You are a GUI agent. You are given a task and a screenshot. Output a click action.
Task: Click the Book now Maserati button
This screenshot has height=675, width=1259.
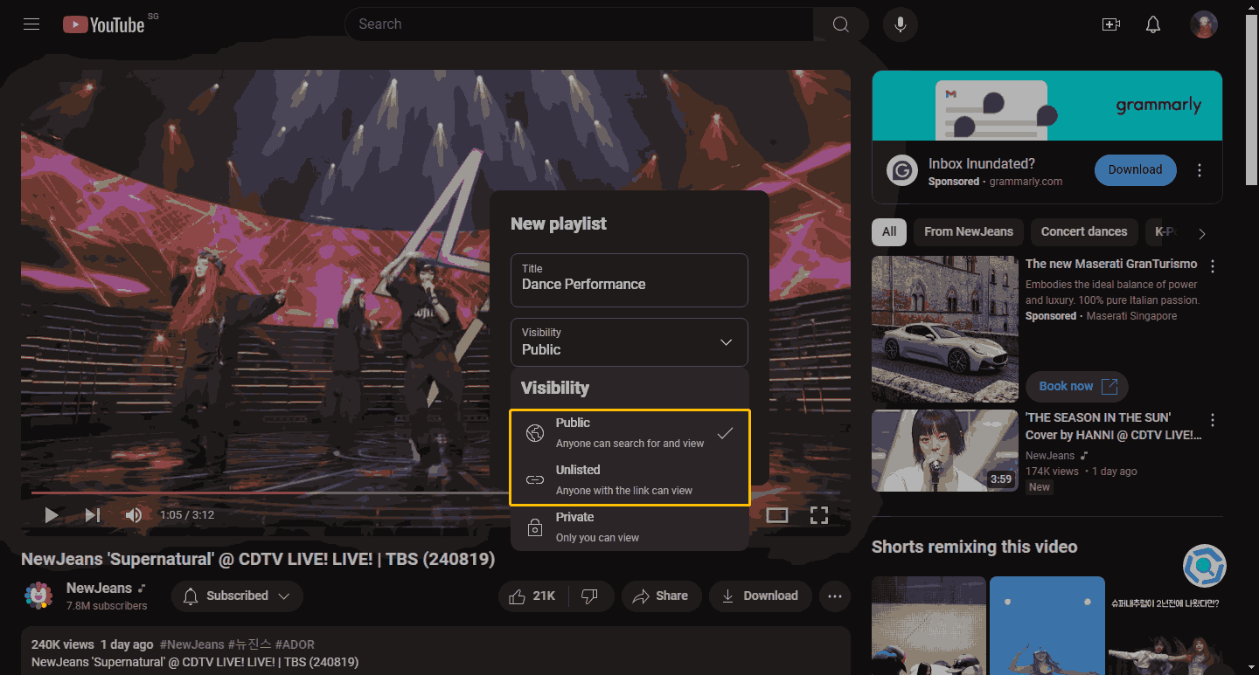1077,386
